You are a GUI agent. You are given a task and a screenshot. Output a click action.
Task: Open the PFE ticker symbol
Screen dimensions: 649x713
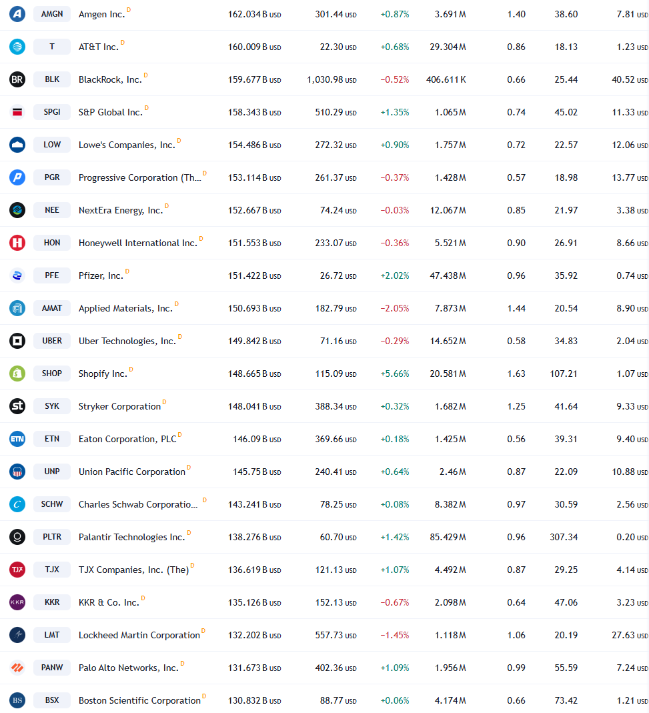[x=52, y=275]
